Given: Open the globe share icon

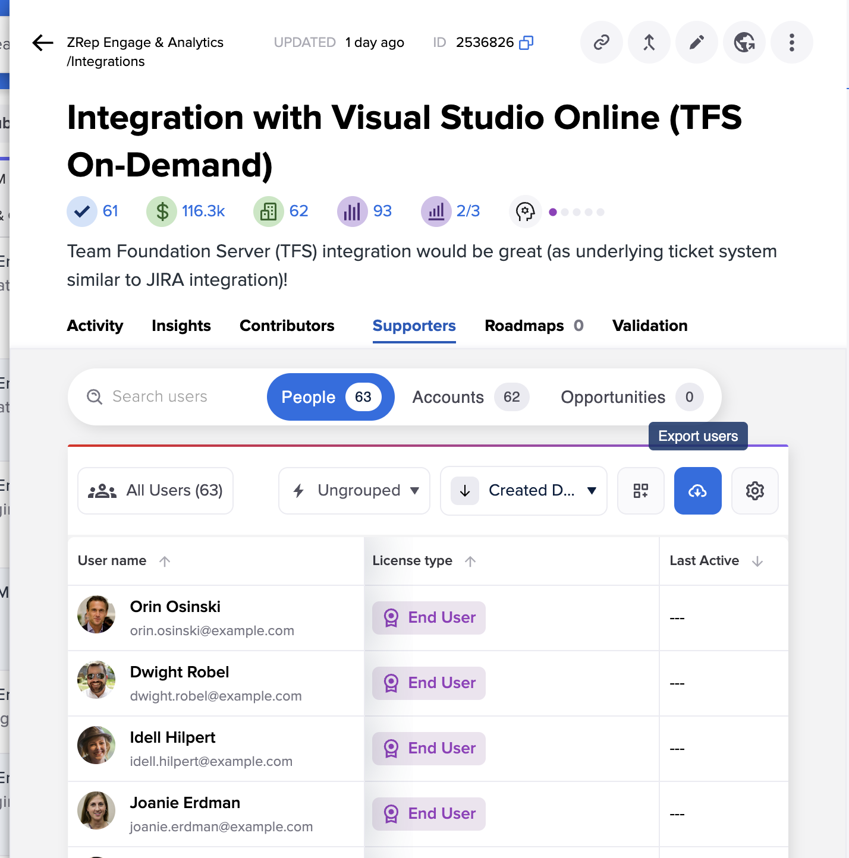Looking at the screenshot, I should click(x=744, y=42).
